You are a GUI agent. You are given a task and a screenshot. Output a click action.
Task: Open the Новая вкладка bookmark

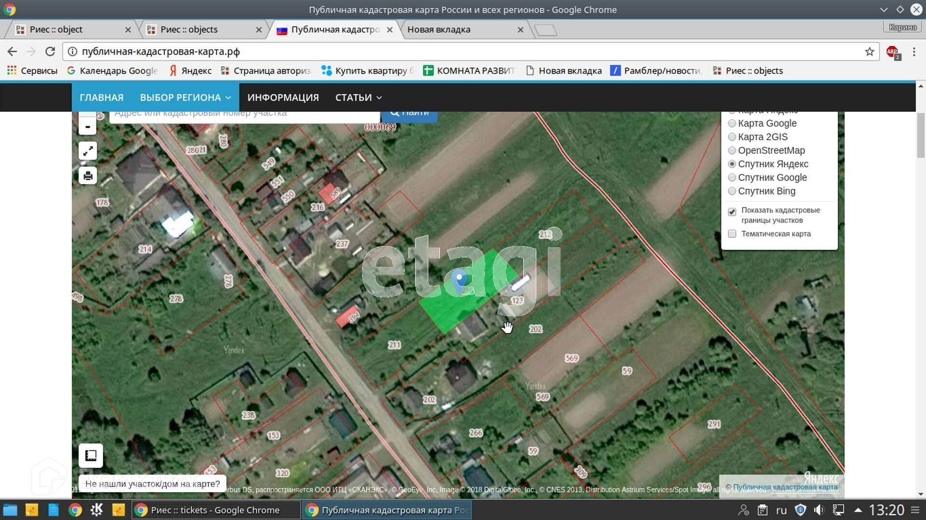click(x=564, y=71)
